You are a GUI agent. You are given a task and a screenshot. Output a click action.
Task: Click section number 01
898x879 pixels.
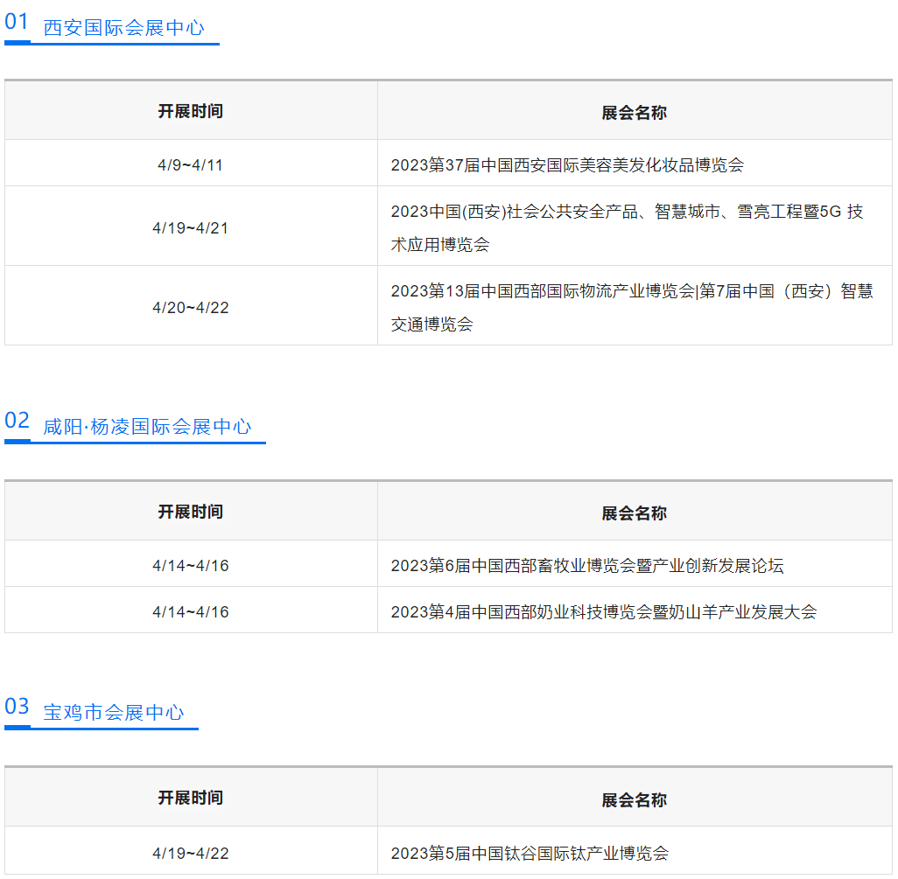pyautogui.click(x=17, y=22)
